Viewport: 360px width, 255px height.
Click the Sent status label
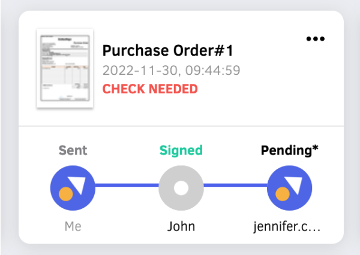pos(73,150)
